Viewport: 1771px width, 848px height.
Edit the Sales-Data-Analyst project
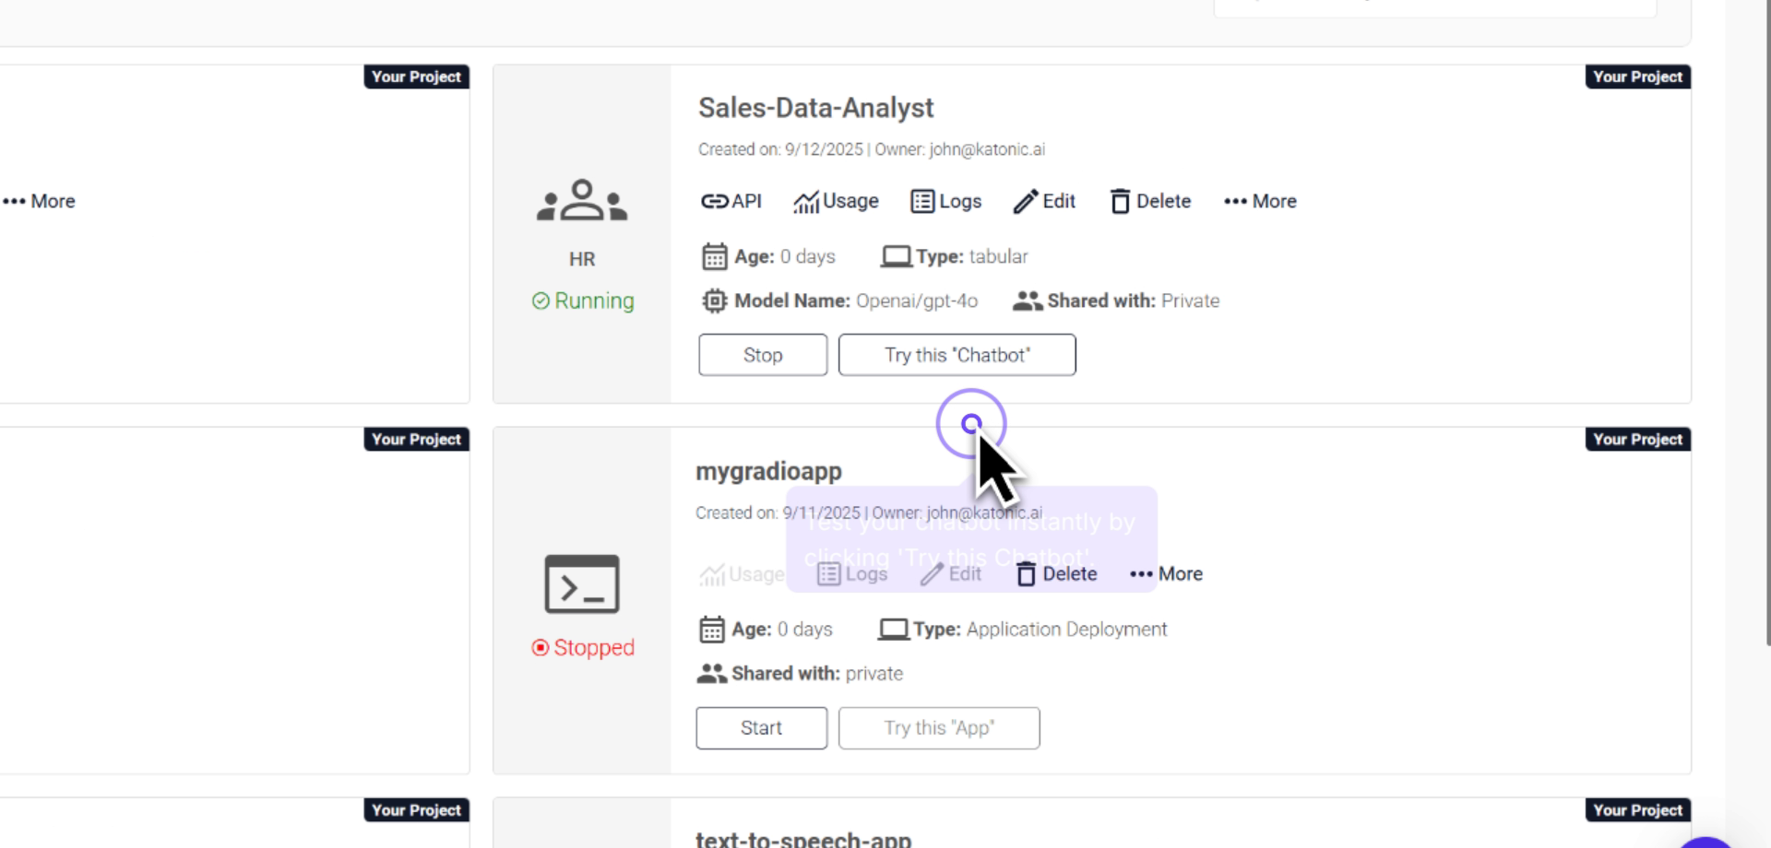(x=1044, y=201)
